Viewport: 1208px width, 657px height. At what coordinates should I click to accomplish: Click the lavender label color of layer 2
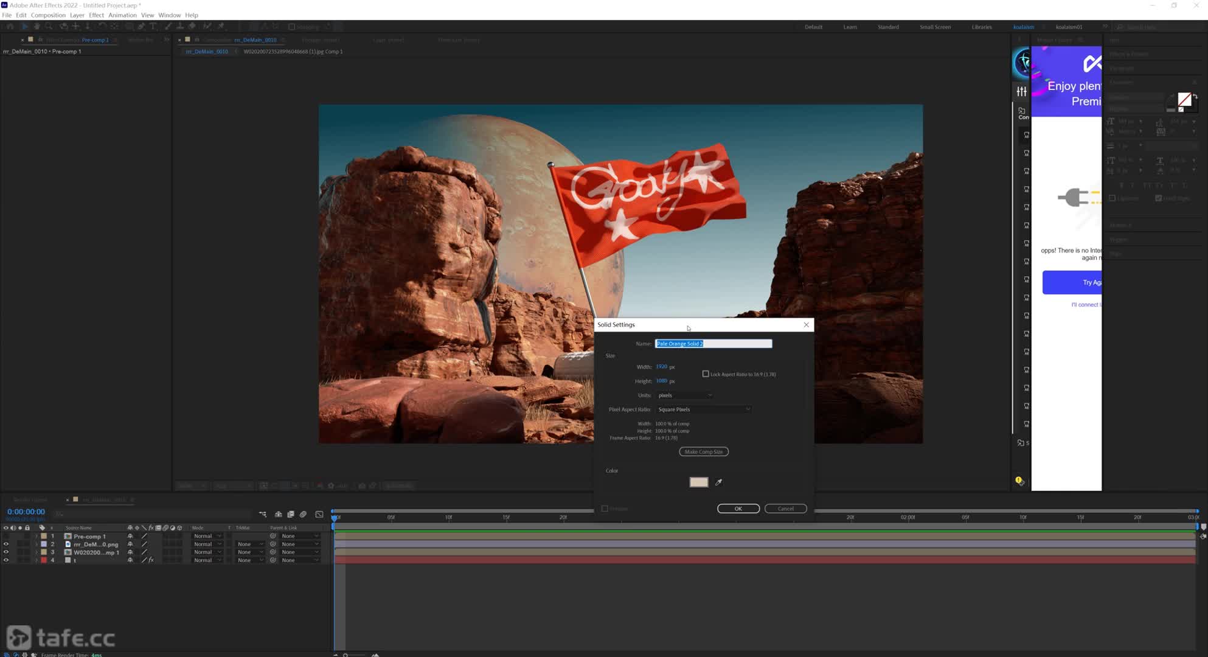pyautogui.click(x=44, y=544)
